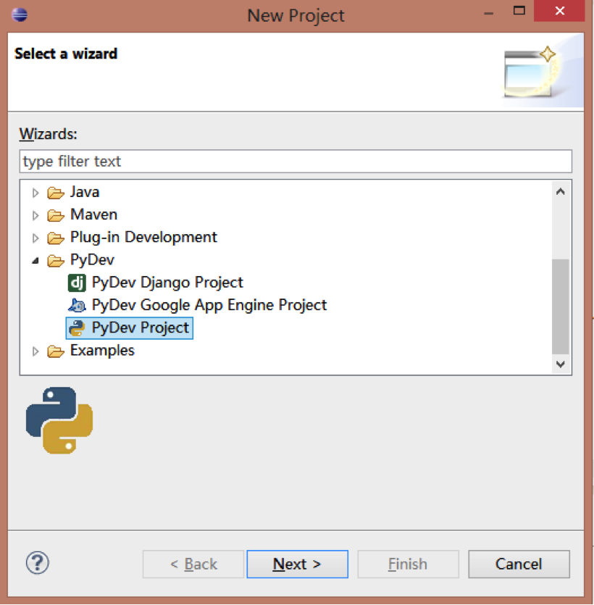
Task: Click the Python icon beside PyDev Project
Action: 77,328
